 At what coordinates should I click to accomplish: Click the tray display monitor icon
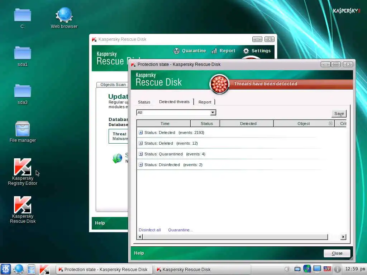point(317,269)
